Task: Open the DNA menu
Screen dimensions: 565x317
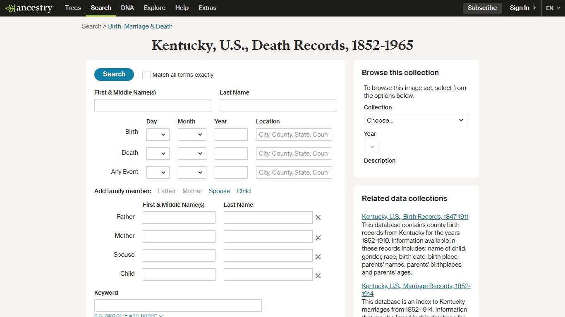Action: [127, 8]
